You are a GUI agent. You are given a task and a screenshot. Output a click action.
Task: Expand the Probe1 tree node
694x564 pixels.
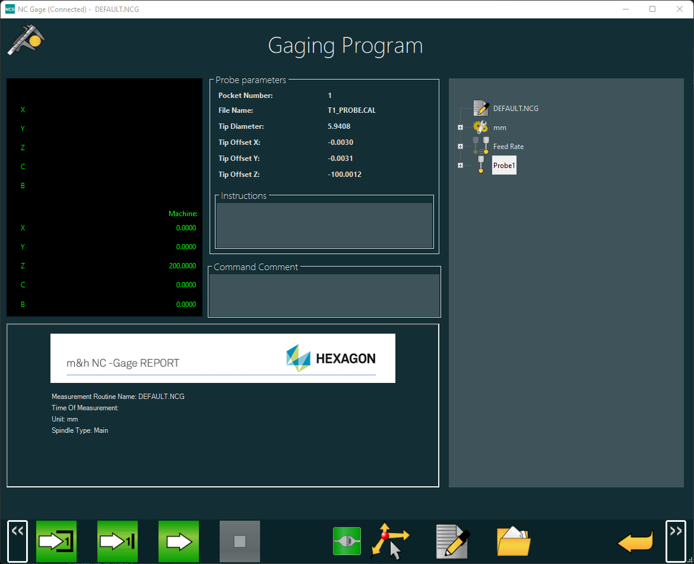point(460,166)
